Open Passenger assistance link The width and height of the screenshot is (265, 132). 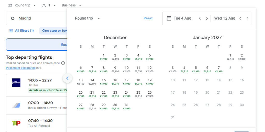20,68
